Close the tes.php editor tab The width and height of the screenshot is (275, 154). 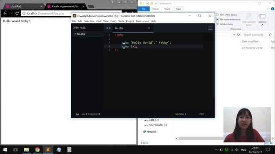(149, 28)
